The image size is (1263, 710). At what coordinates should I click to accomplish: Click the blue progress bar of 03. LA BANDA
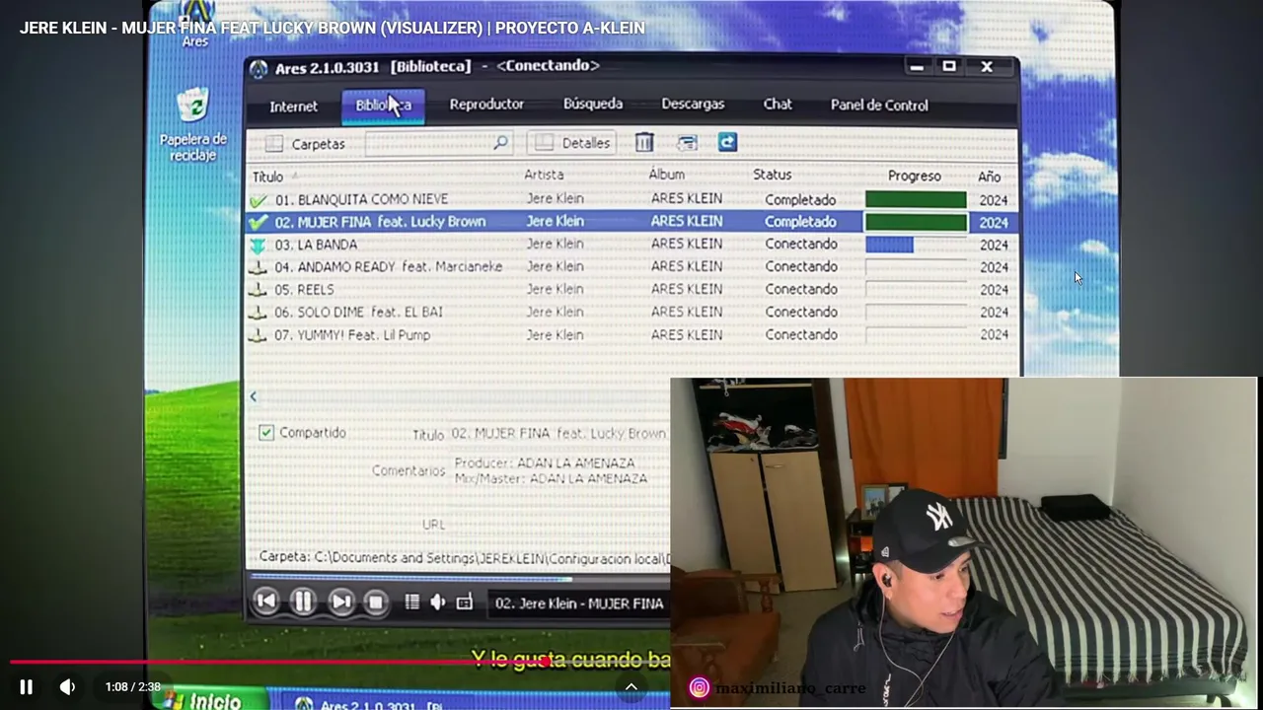click(x=889, y=245)
